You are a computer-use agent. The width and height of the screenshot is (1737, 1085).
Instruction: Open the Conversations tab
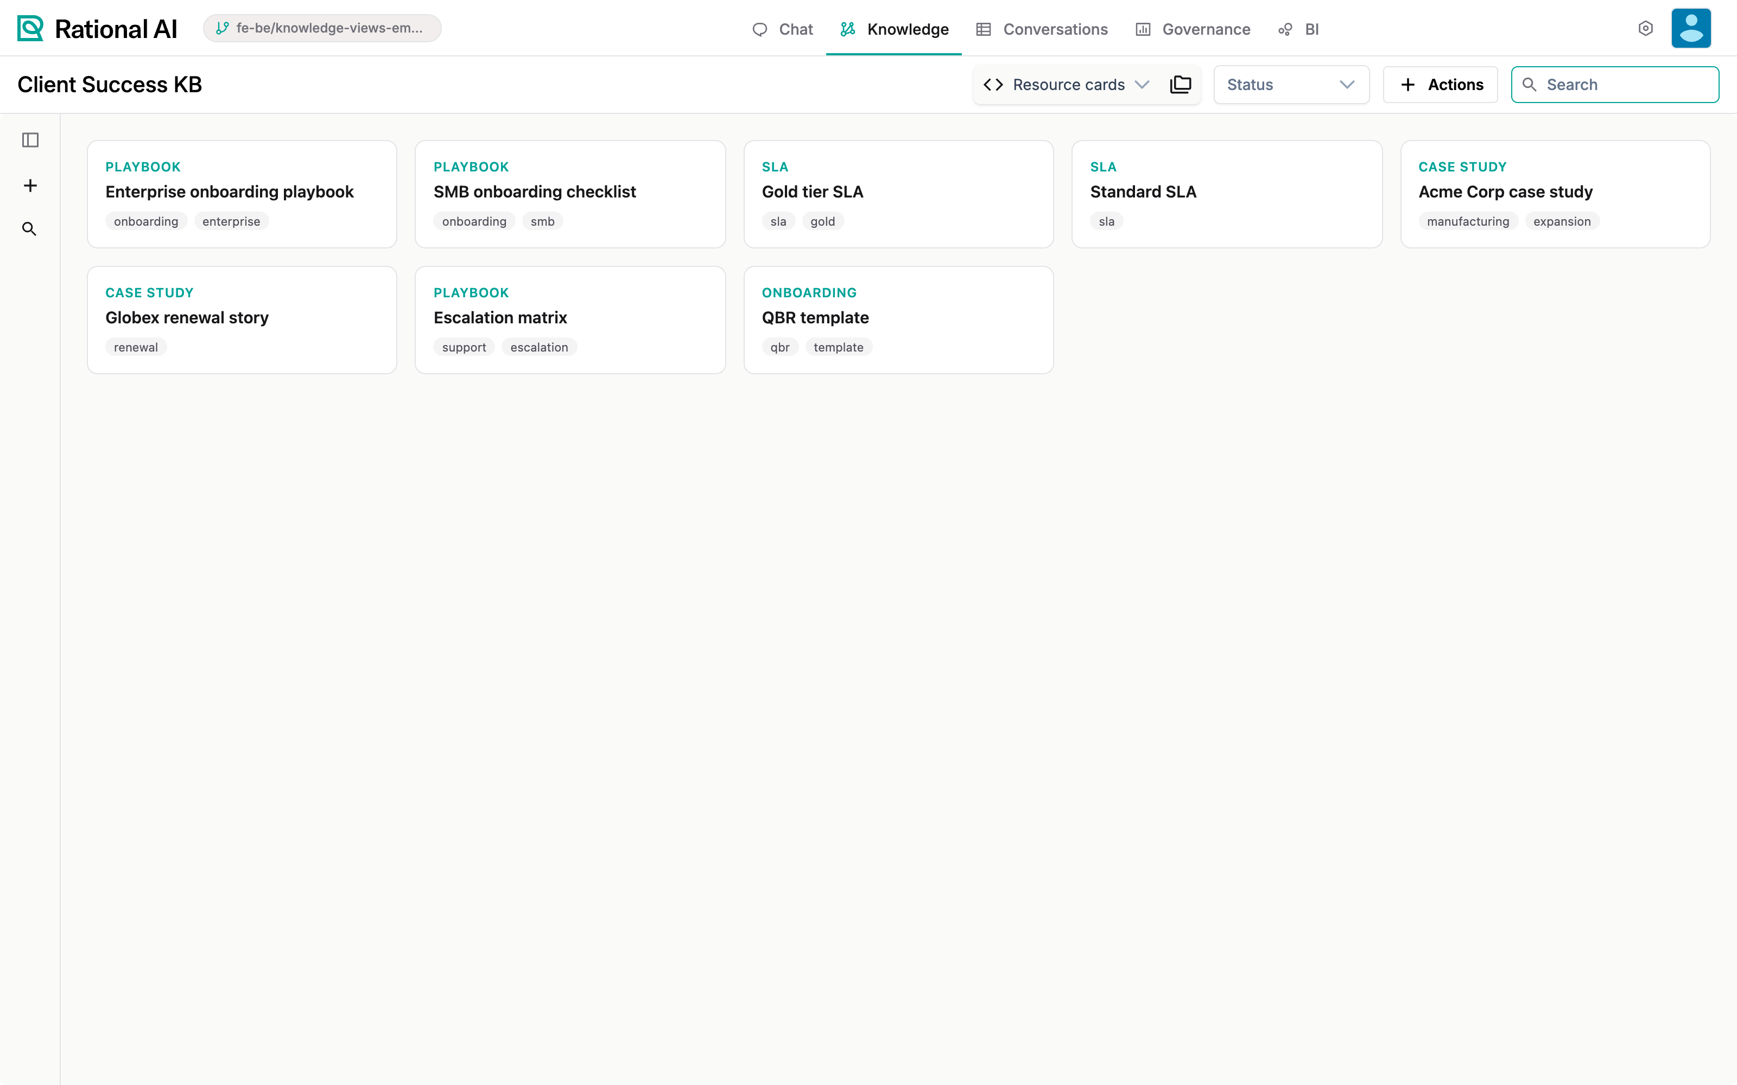[x=1042, y=29]
